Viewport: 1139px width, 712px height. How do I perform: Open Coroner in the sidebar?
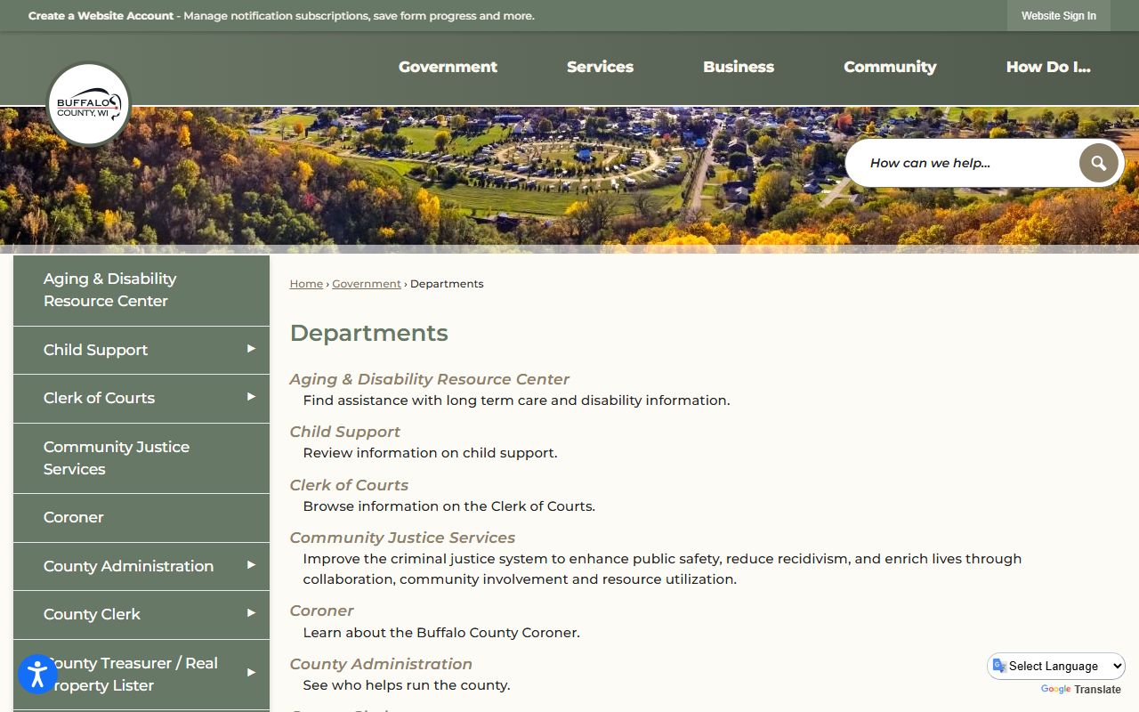(141, 517)
